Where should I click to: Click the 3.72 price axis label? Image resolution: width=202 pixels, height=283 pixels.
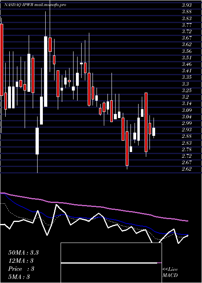pyautogui.click(x=187, y=32)
